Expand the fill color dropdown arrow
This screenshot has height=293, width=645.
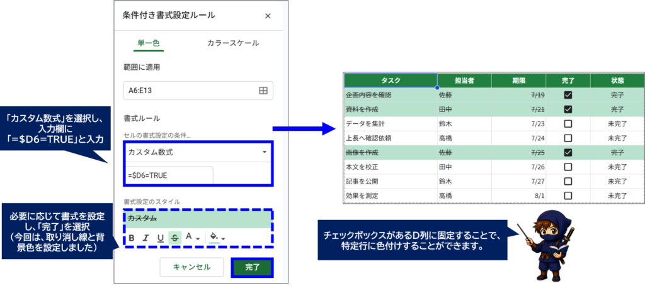224,238
